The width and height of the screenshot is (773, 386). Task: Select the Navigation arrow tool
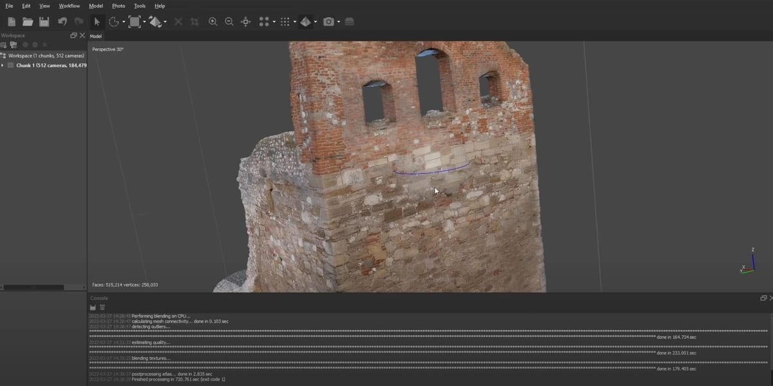coord(97,22)
